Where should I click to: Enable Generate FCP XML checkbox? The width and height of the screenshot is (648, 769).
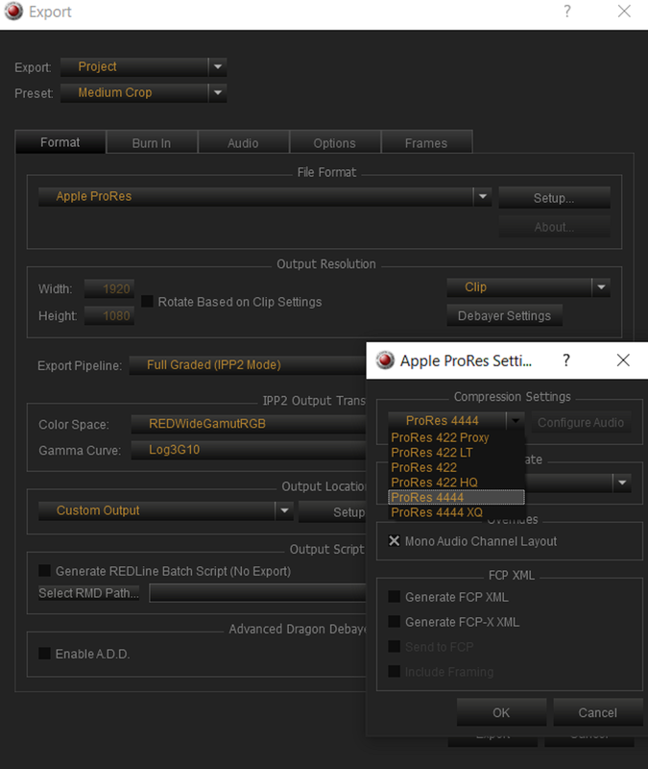pyautogui.click(x=394, y=596)
